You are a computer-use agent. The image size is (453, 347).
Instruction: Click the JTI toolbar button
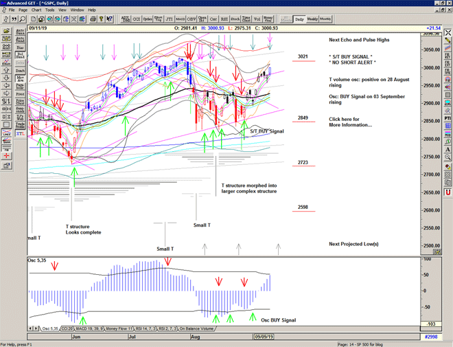click(167, 19)
